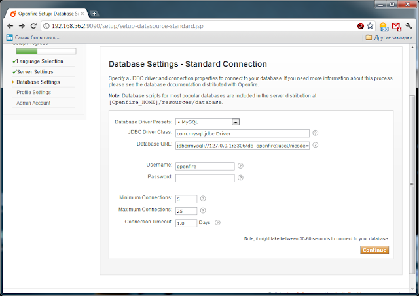Image resolution: width=419 pixels, height=296 pixels.
Task: Click the green setup progress bar
Action: (46, 51)
